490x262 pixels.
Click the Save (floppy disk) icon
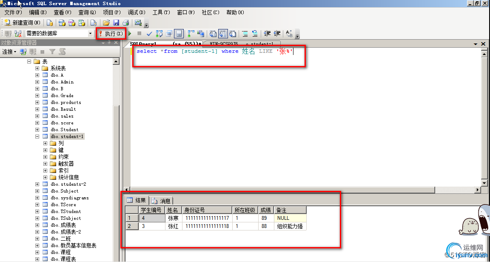[x=116, y=23]
